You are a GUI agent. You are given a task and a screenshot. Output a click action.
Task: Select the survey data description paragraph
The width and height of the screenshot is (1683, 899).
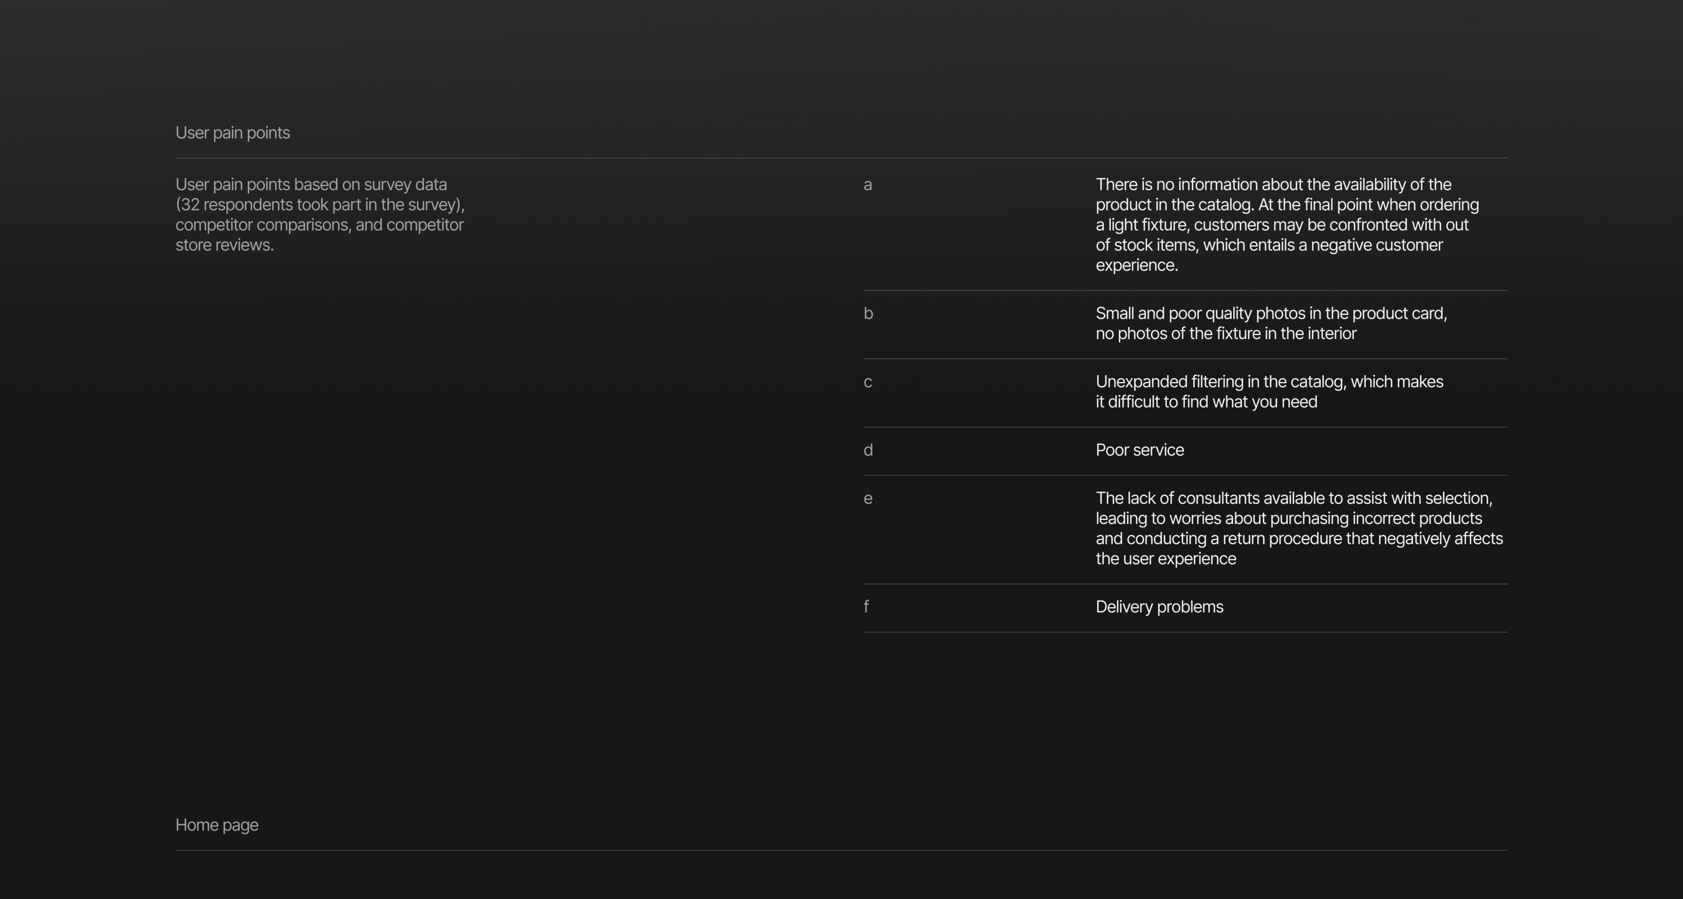pos(319,215)
